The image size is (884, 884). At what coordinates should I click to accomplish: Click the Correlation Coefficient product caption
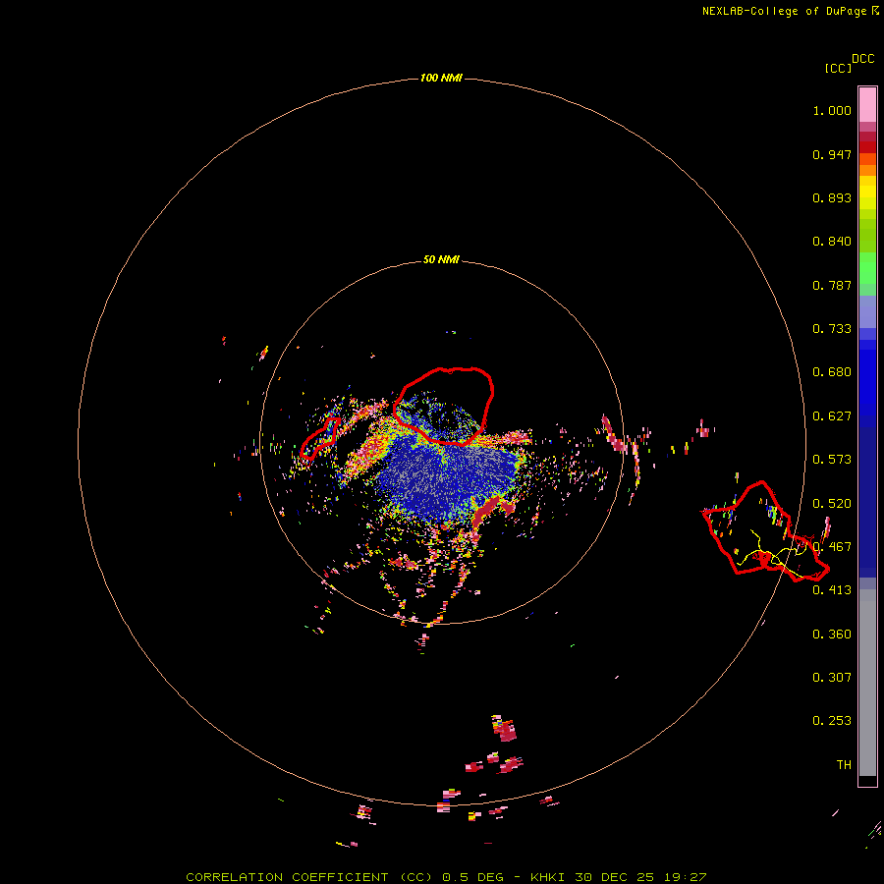[x=446, y=877]
